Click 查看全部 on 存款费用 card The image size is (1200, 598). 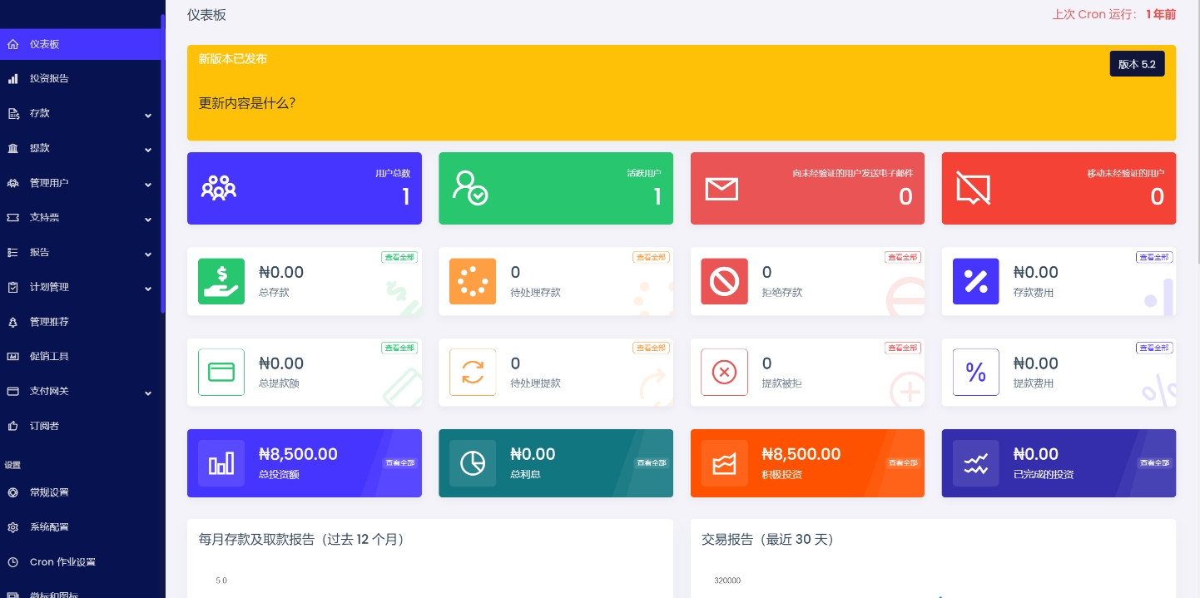[1154, 257]
